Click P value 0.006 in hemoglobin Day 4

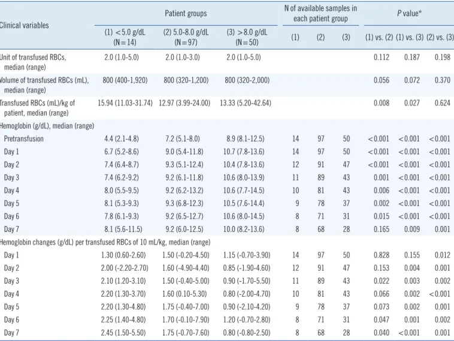[x=382, y=191]
